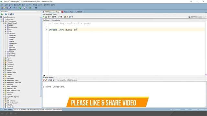The image size is (207, 116).
Task: Save Script Output using disk icon
Action: [49, 80]
